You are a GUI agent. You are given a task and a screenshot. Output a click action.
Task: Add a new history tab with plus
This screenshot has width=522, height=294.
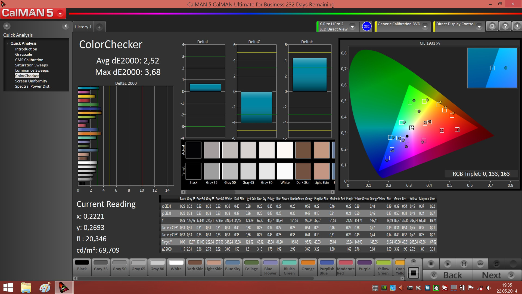(x=100, y=27)
